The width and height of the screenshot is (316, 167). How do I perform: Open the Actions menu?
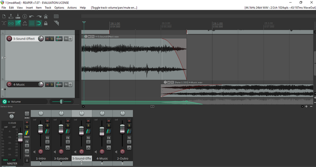click(x=72, y=8)
